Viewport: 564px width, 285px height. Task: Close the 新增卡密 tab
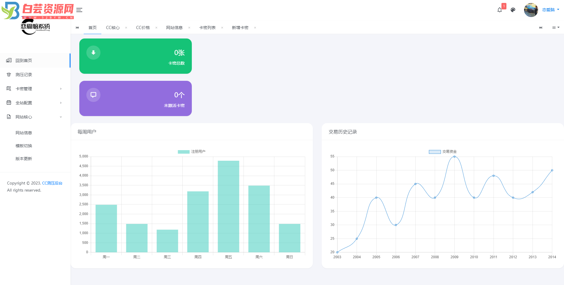tap(255, 28)
